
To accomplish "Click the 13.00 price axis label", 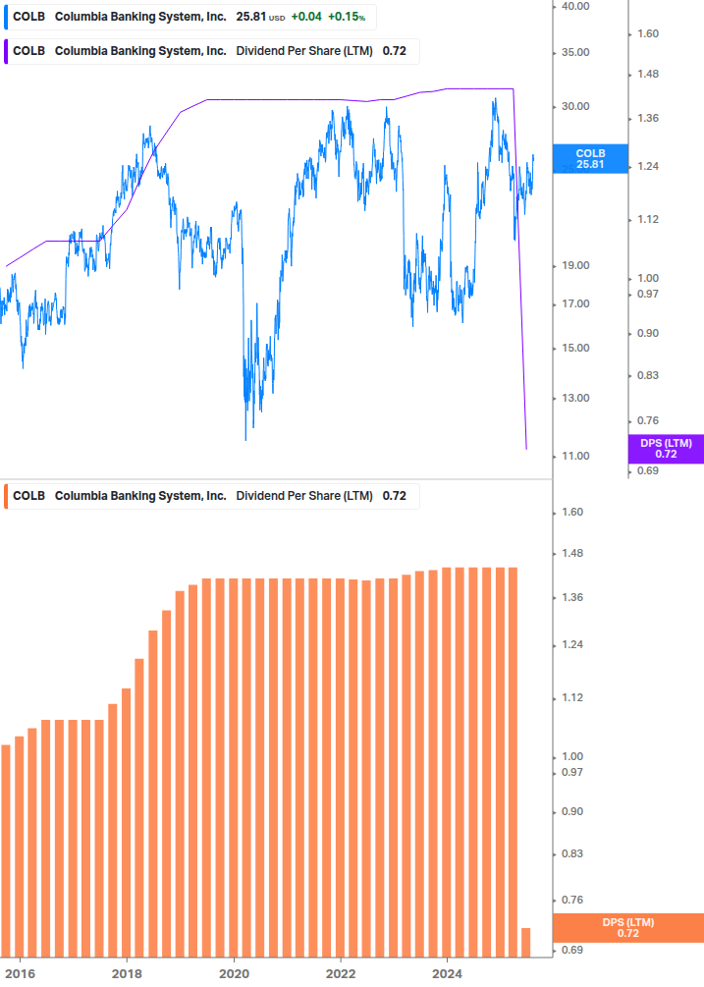I will pos(575,398).
